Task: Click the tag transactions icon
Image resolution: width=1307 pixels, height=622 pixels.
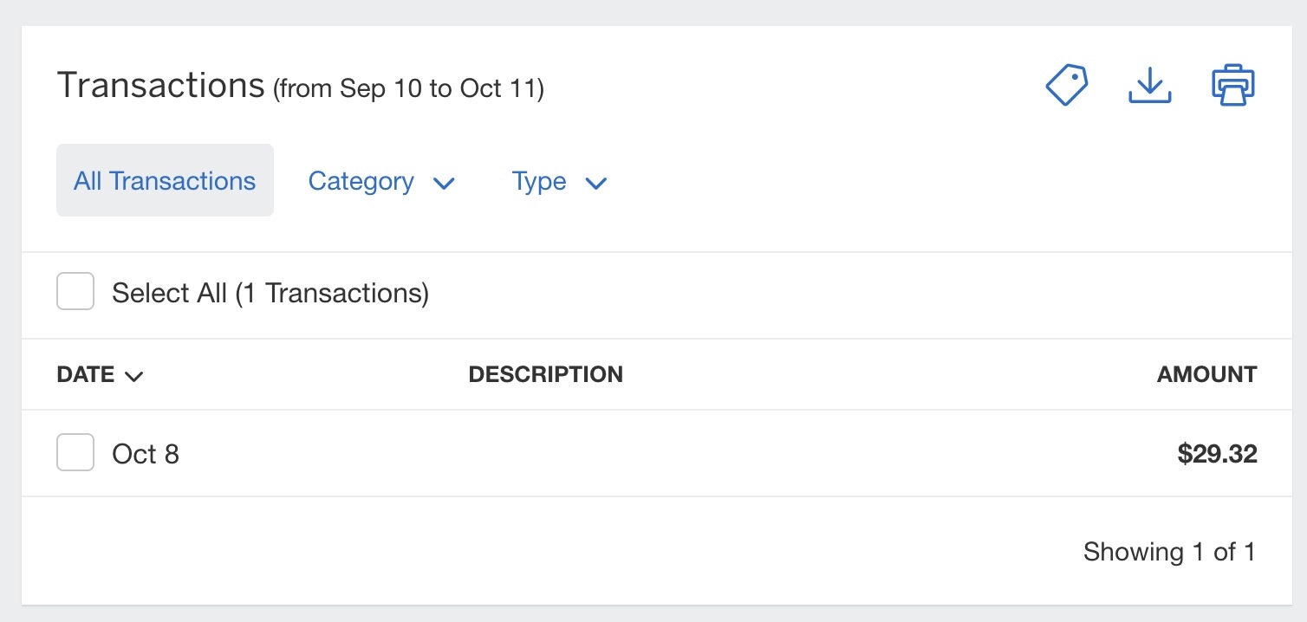Action: click(x=1067, y=85)
